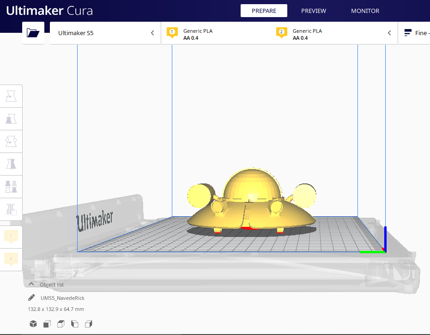Select the Mirror tool in left toolbar
430x335 pixels.
click(11, 164)
